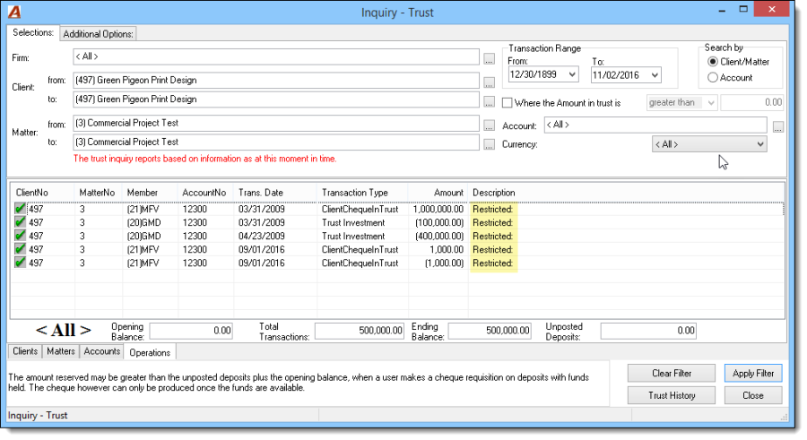This screenshot has height=440, width=807.
Task: Click the trust amount value field 0.00
Action: 751,102
